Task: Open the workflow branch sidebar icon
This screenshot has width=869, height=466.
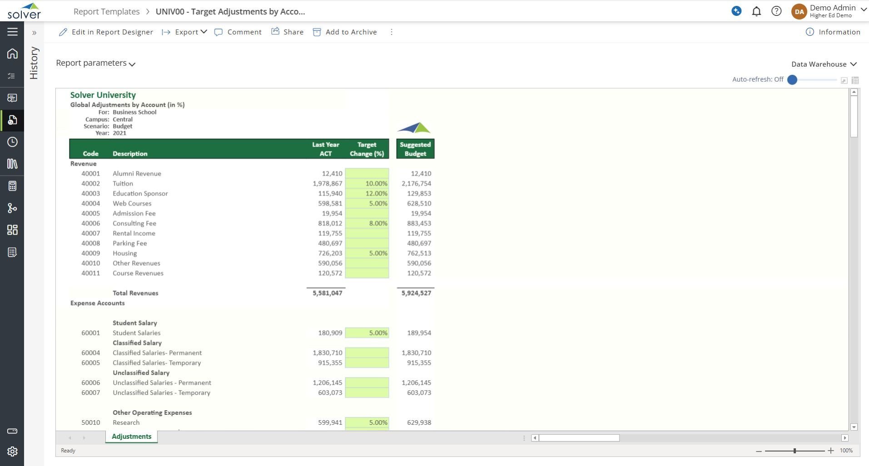Action: (x=12, y=208)
